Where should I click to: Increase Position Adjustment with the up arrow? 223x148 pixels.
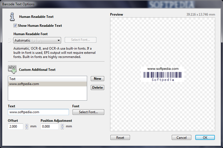(x=62, y=125)
